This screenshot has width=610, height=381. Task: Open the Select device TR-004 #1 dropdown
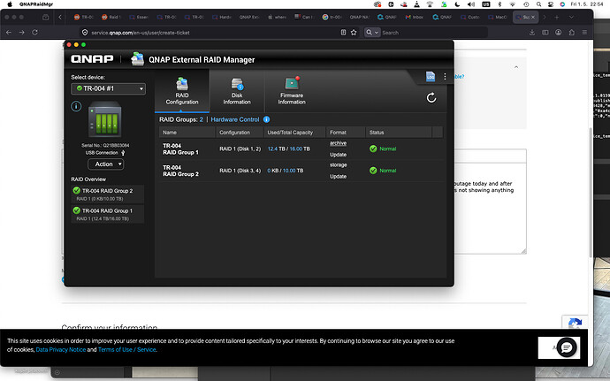[108, 88]
